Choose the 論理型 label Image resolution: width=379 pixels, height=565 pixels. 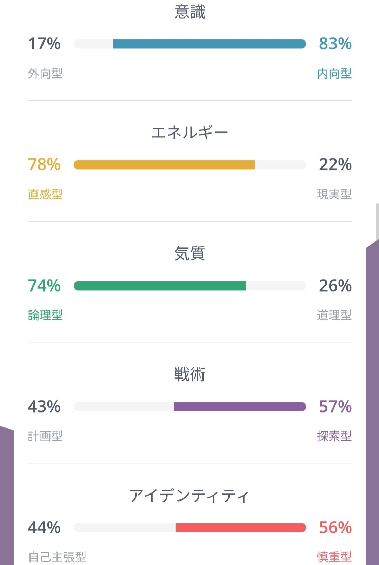[45, 315]
